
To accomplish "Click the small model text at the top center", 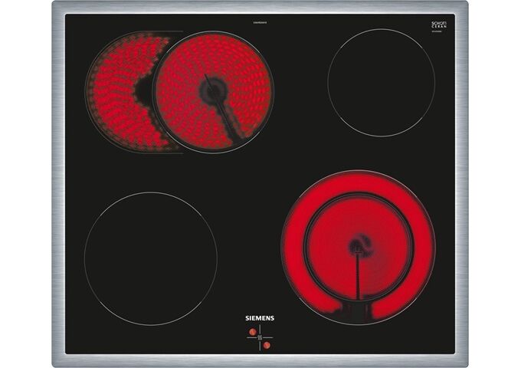I will click(x=260, y=22).
